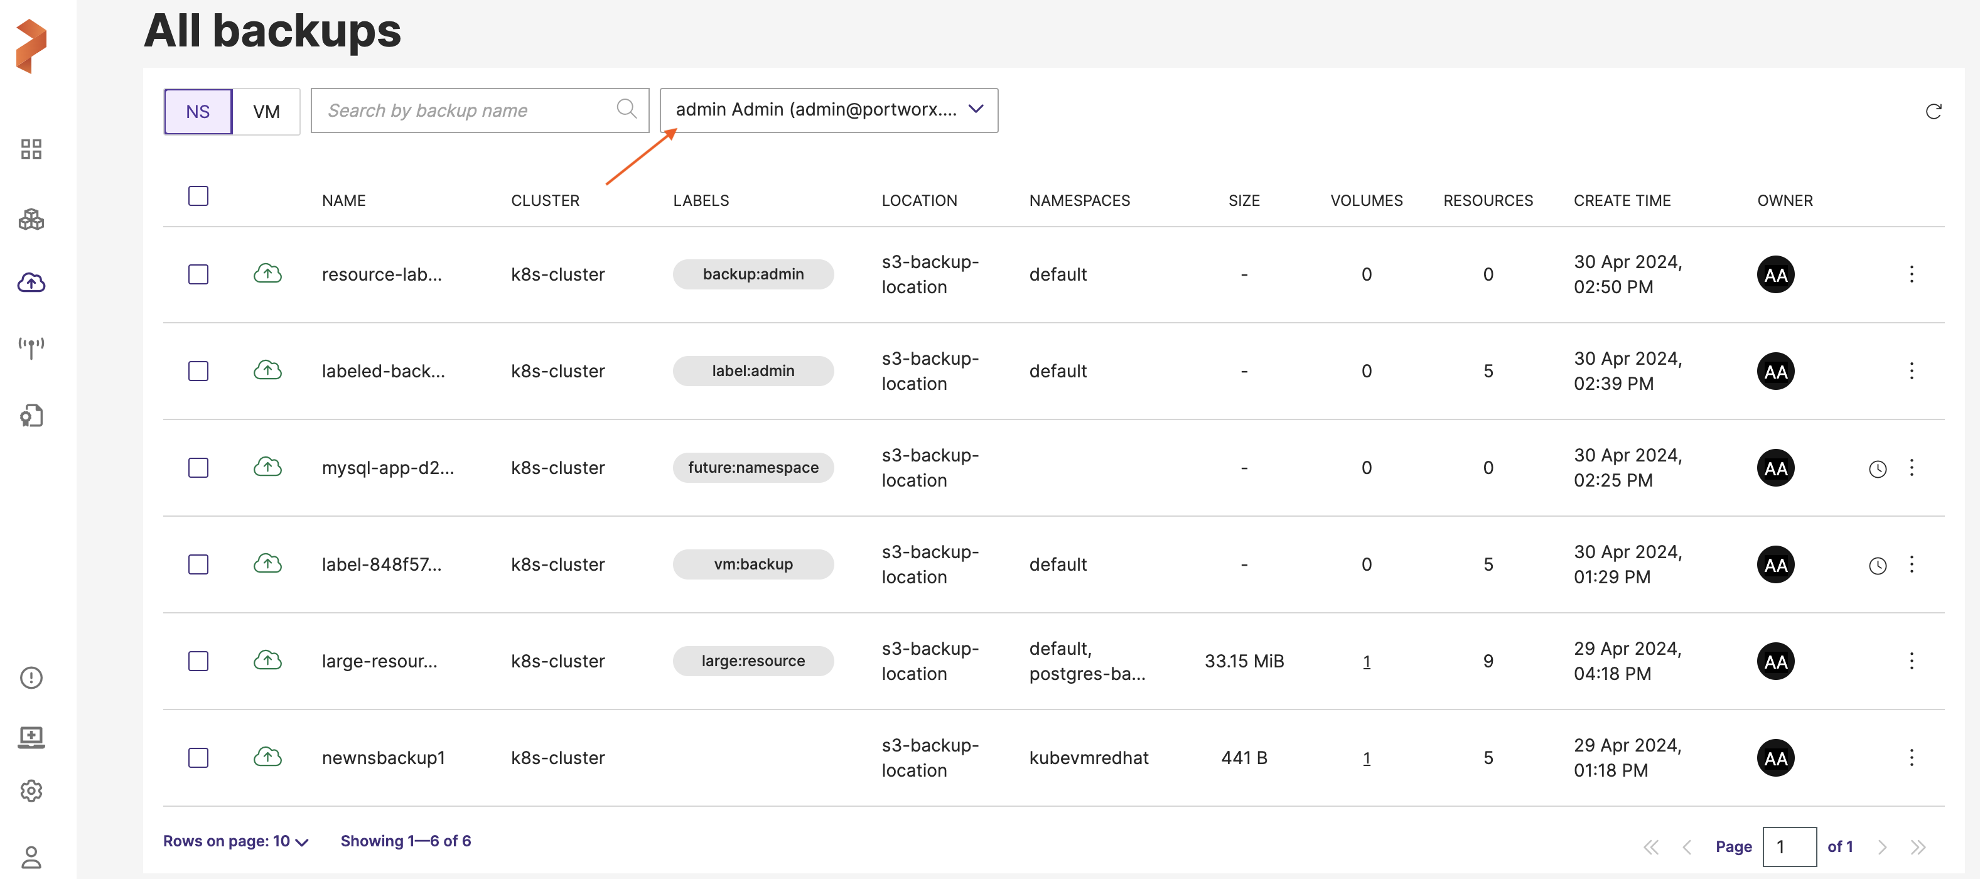Screen dimensions: 1980x879
Task: Select the newsbackup1 row checkbox
Action: point(198,757)
